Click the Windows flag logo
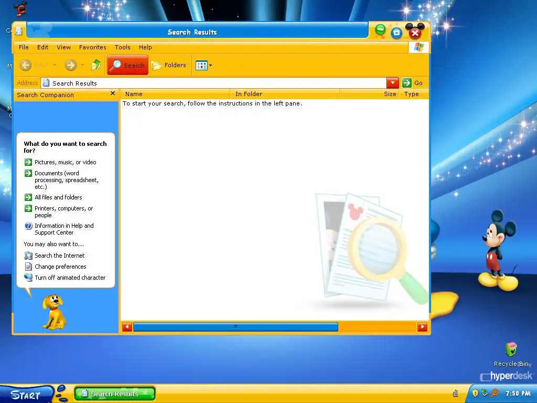The height and width of the screenshot is (403, 537). 418,47
